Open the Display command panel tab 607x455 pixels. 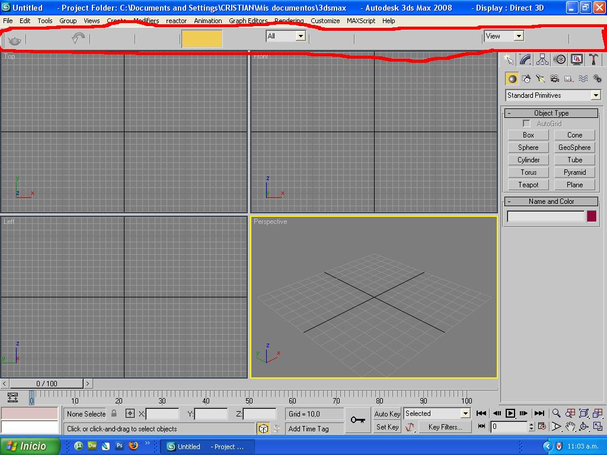coord(576,60)
